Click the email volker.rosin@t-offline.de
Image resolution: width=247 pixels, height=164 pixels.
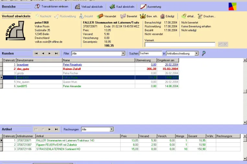[x=49, y=42]
